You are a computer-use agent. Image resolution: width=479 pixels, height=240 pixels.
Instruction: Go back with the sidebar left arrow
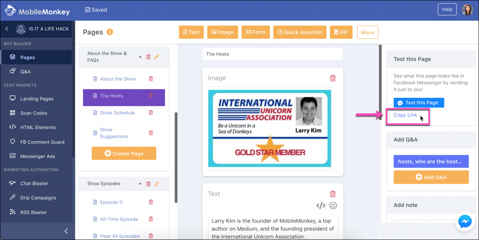click(x=7, y=29)
